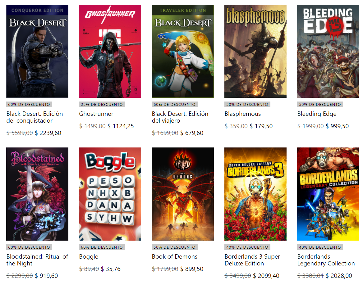
Task: Open the Borderlands Legendary Collection cover
Action: click(328, 194)
